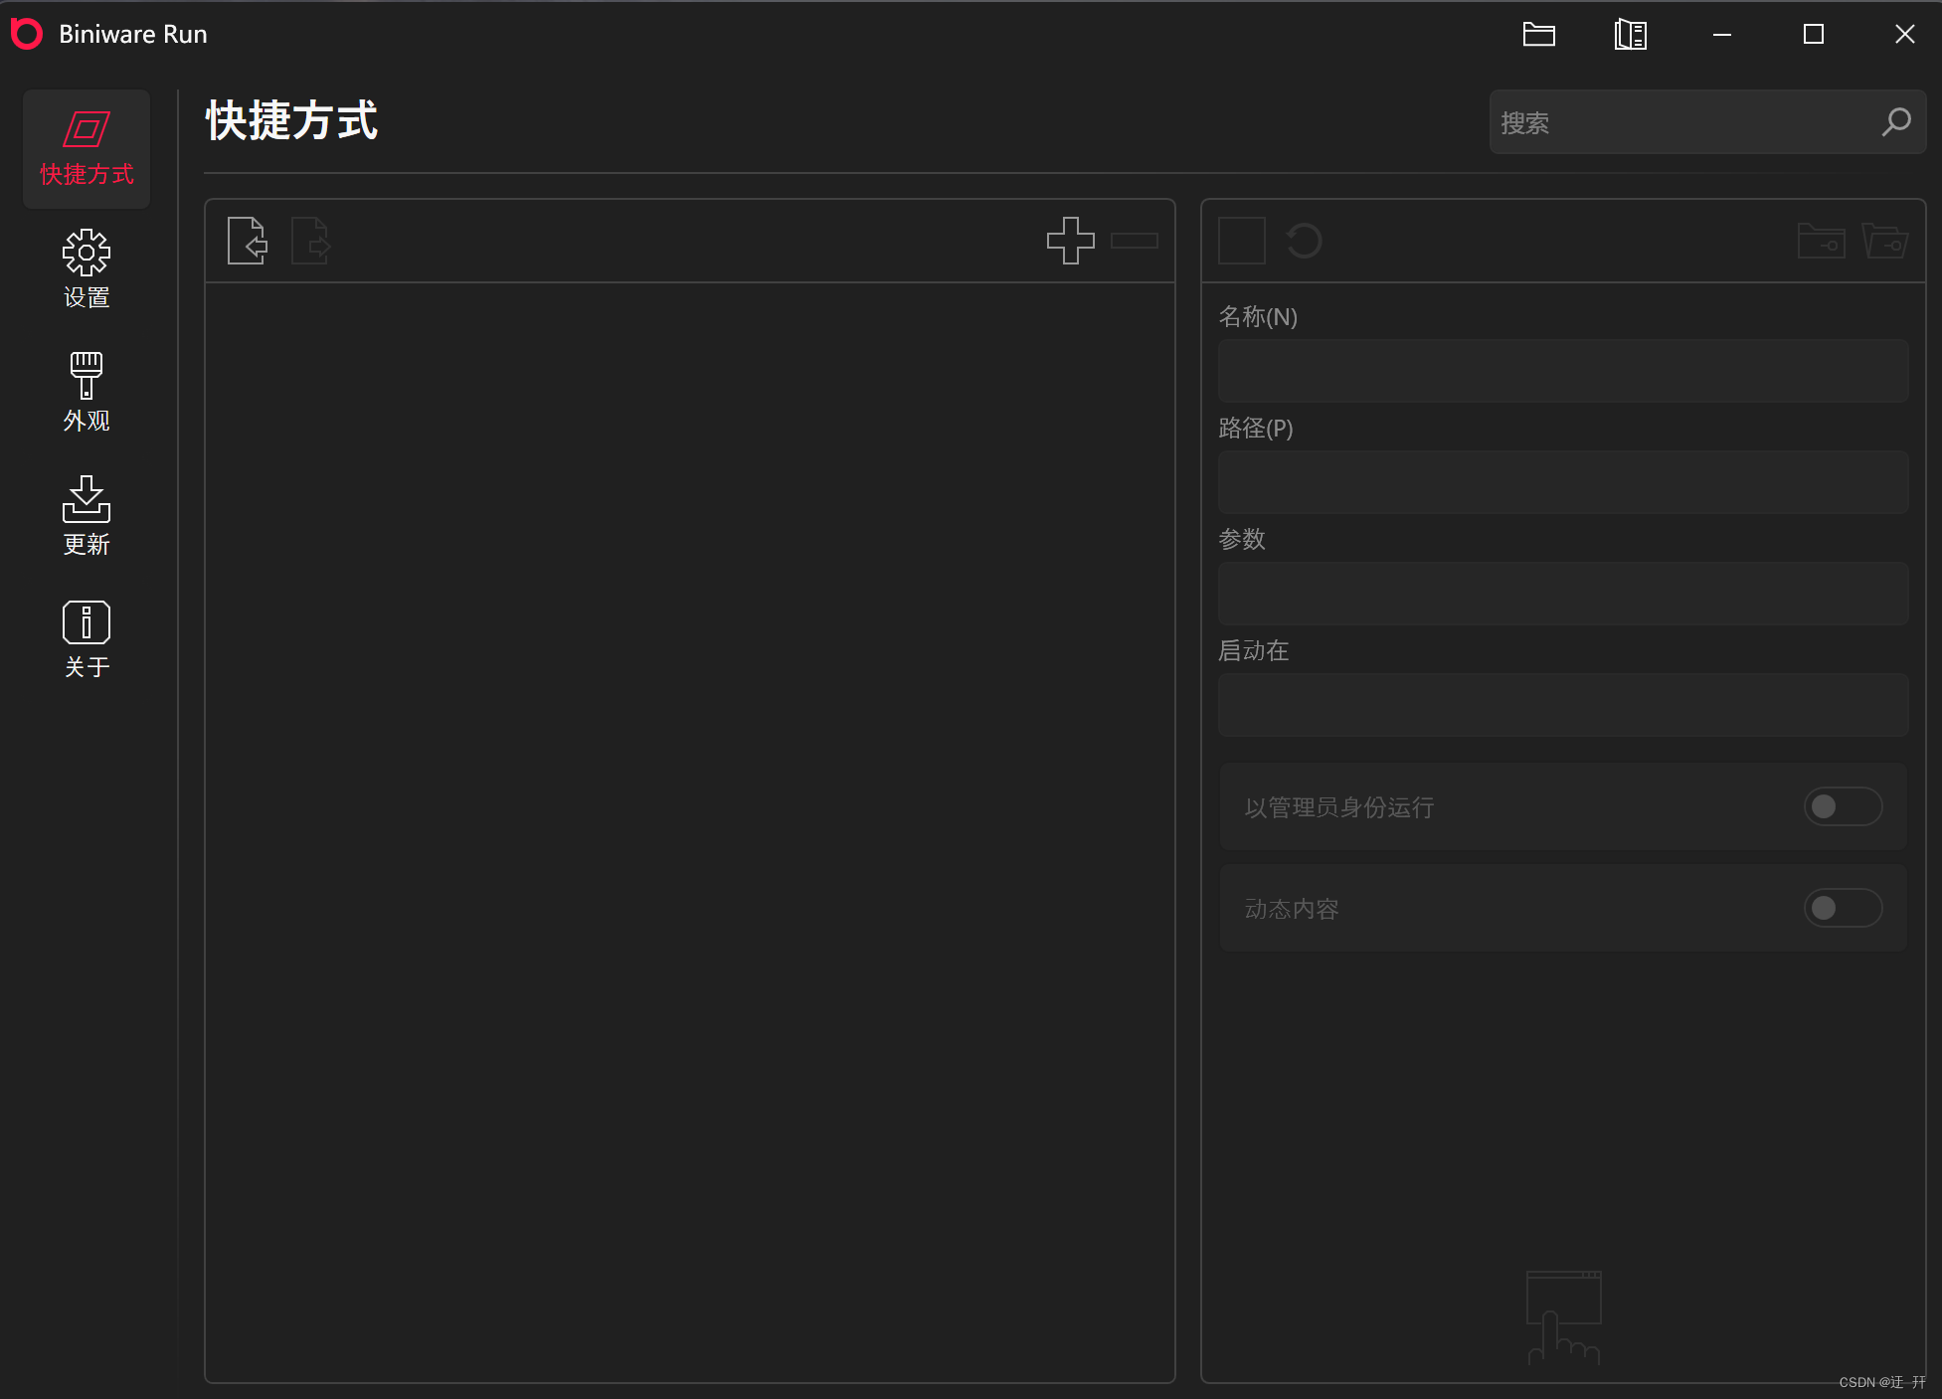Add a new shortcut with plus icon
Viewport: 1942px width, 1399px height.
click(1070, 241)
